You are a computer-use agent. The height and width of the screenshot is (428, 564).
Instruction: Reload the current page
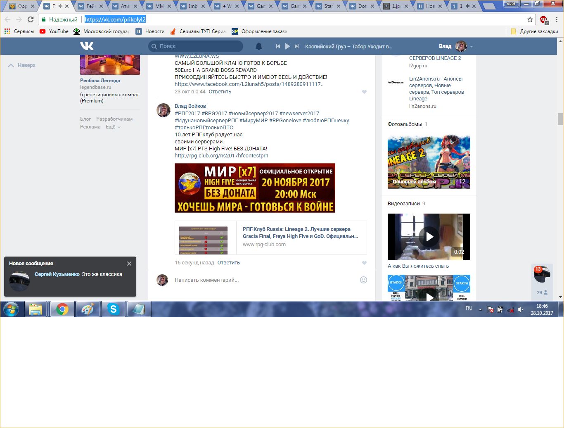[x=31, y=19]
